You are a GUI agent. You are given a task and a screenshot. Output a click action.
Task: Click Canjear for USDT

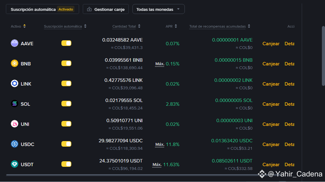point(271,164)
